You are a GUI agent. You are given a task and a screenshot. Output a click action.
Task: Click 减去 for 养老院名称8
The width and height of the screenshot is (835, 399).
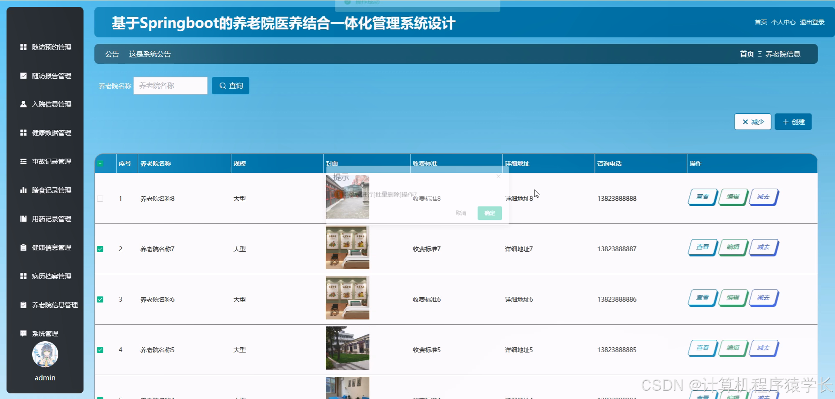tap(763, 197)
